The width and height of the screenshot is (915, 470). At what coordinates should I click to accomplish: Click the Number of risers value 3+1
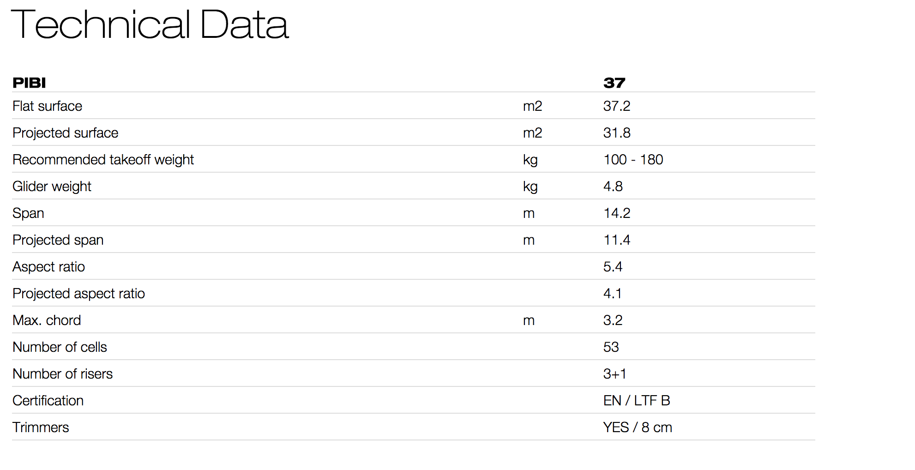[x=614, y=374]
